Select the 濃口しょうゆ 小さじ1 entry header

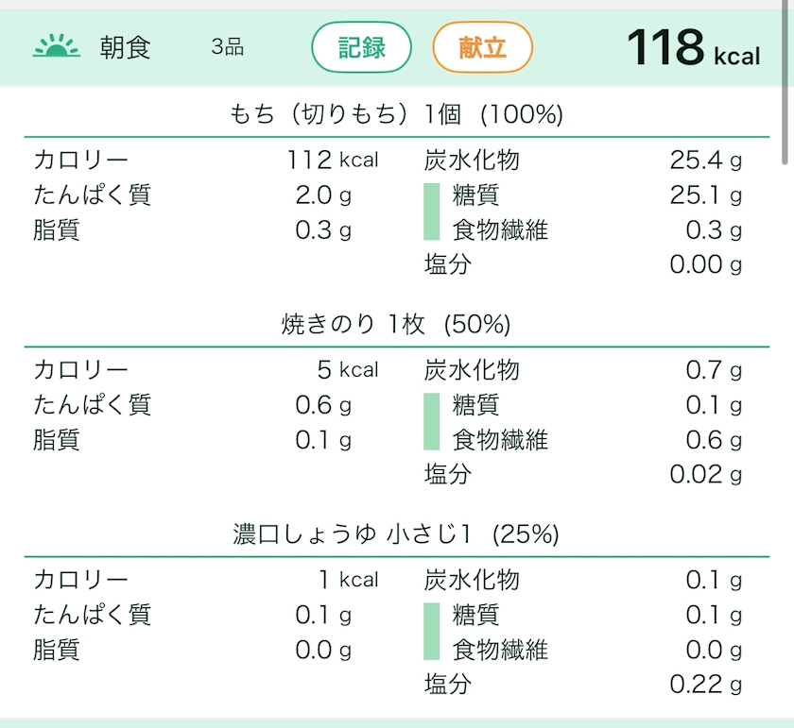point(397,534)
